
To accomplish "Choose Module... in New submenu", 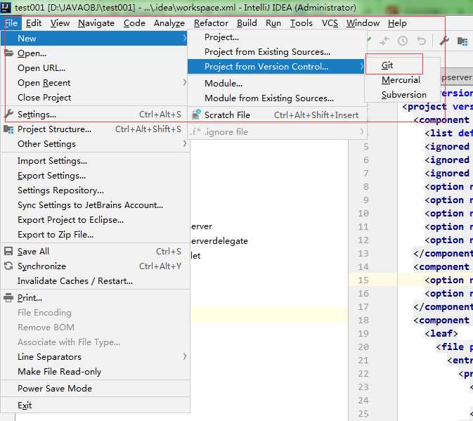I will pos(223,83).
